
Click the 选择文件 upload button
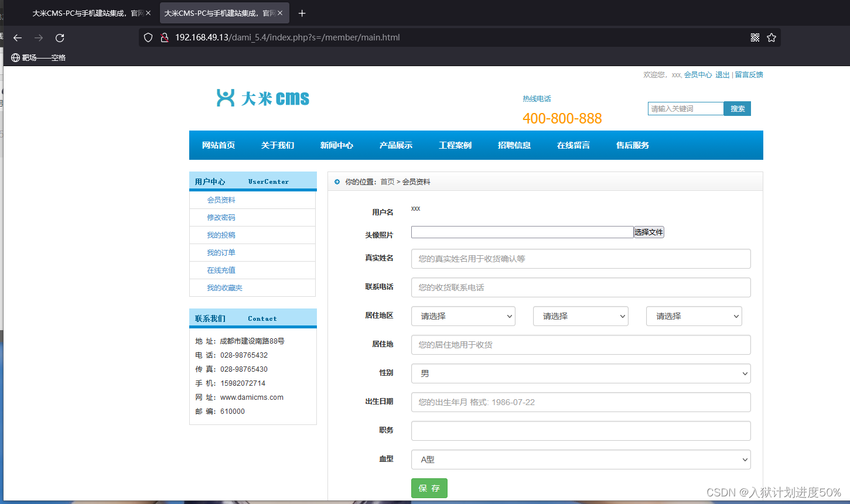(649, 232)
